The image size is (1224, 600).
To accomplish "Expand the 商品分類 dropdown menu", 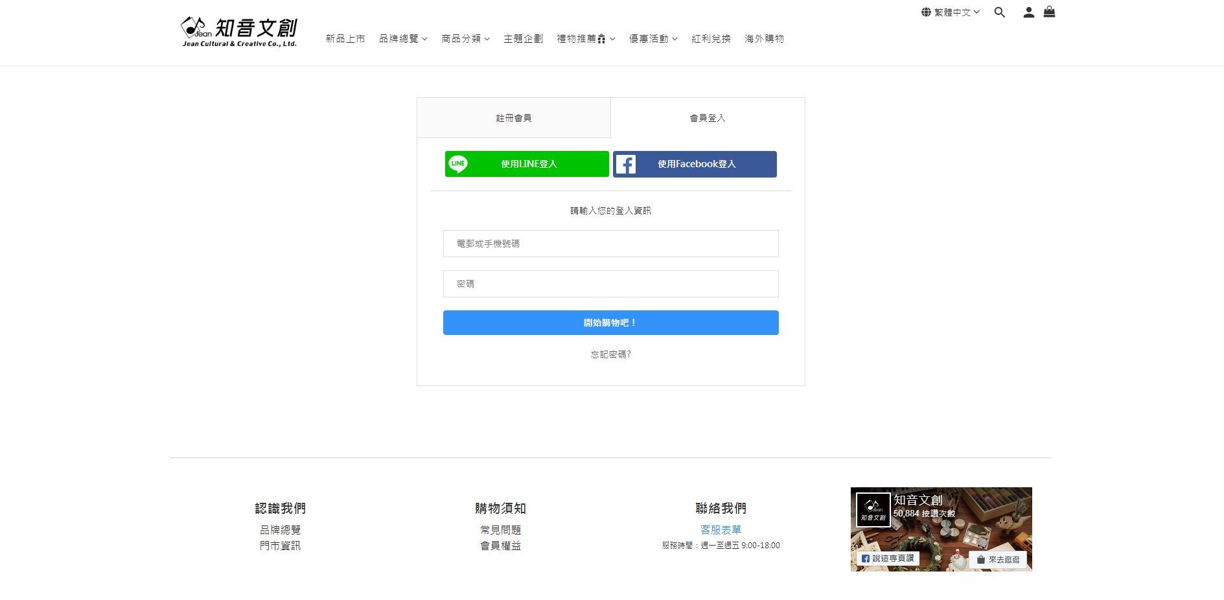I will click(465, 39).
